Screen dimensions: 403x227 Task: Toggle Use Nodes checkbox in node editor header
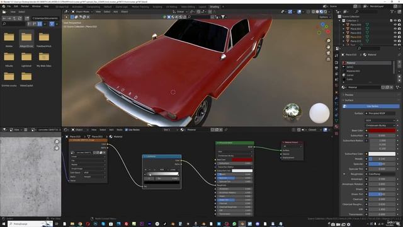point(127,130)
